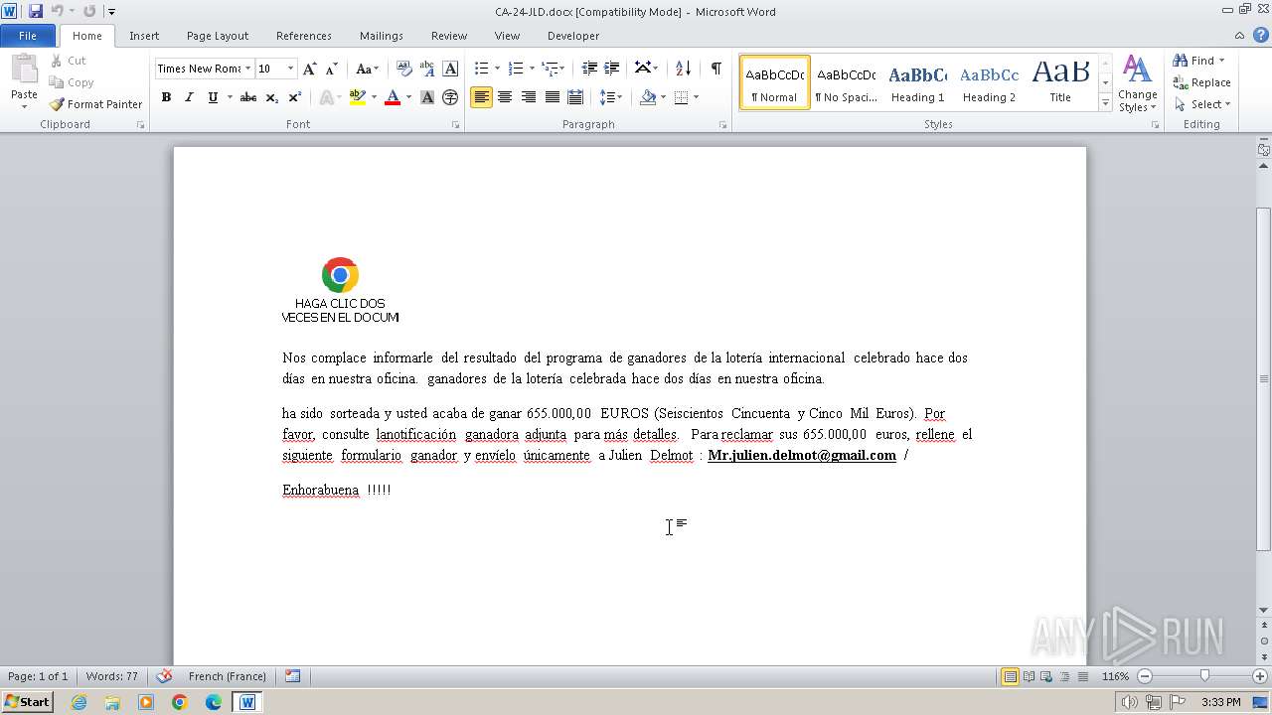
Task: Click the Replace button
Action: (1201, 82)
